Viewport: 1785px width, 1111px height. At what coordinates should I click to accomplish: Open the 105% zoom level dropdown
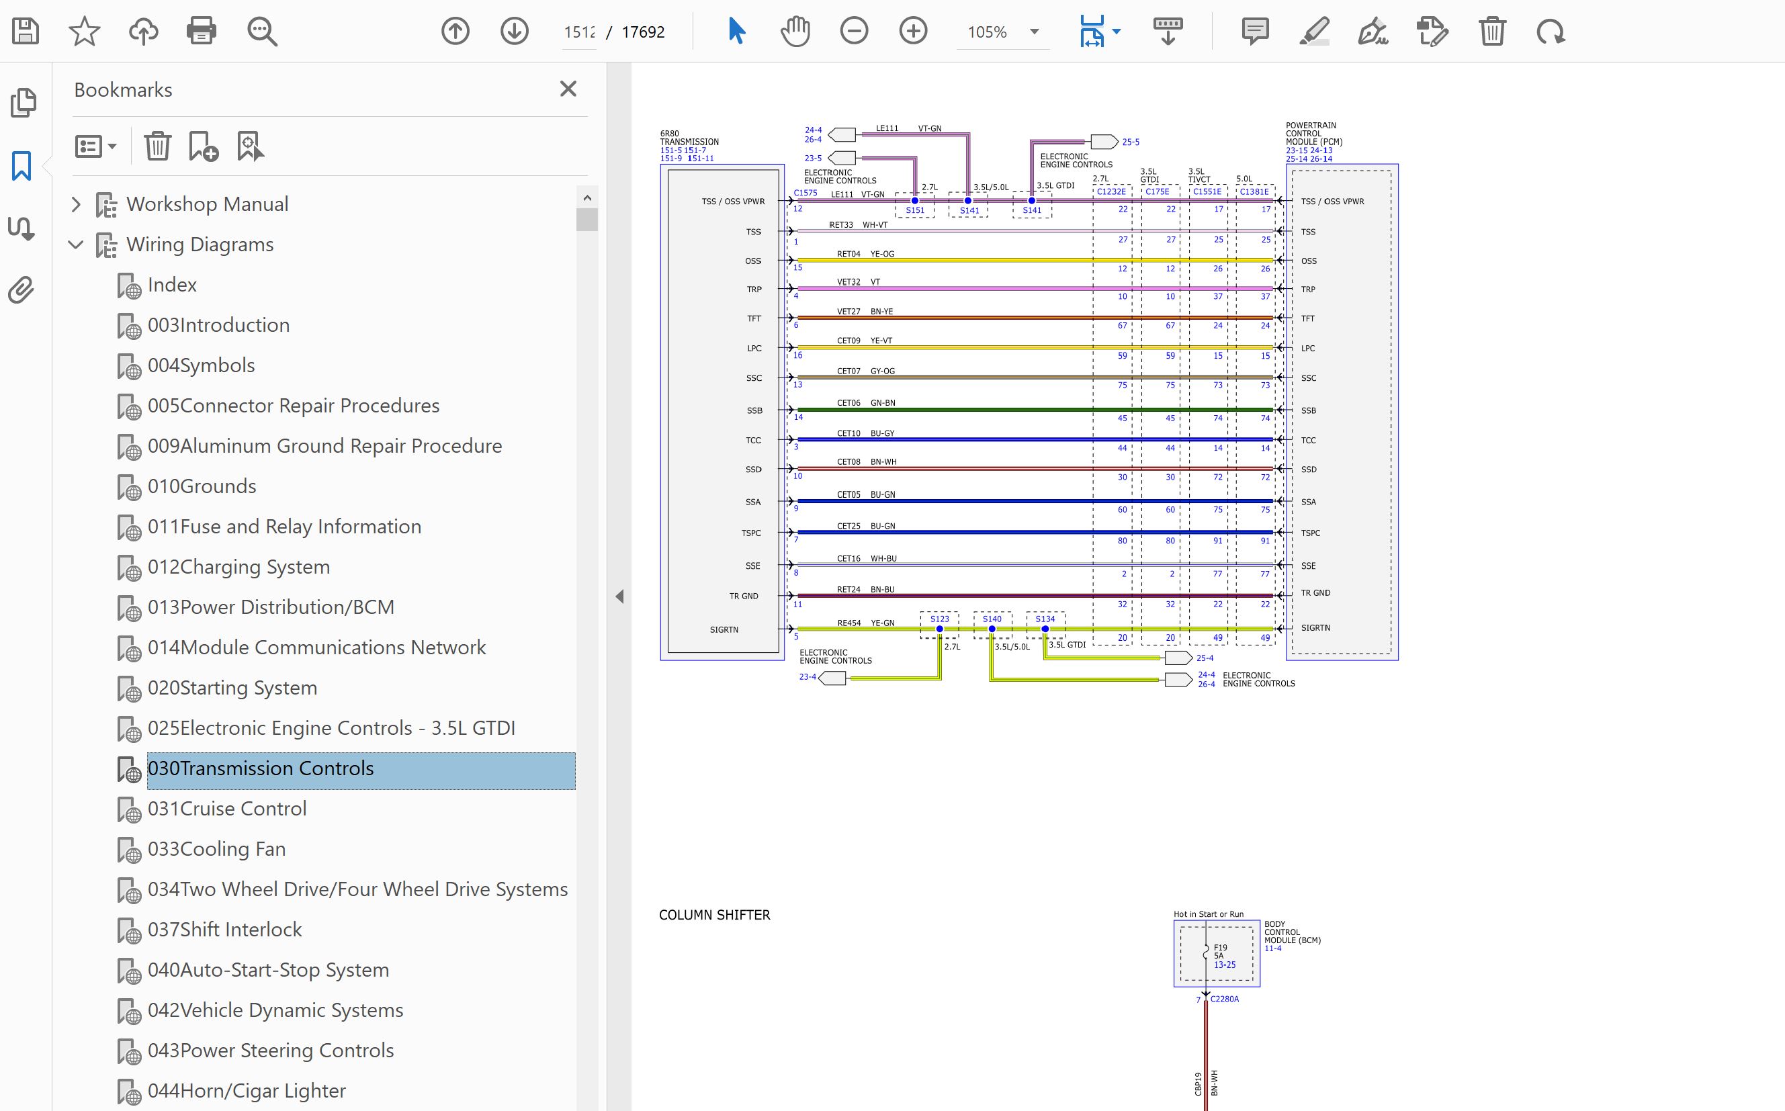tap(1034, 32)
